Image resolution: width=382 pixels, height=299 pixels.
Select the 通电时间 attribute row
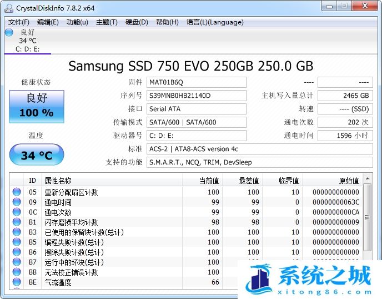point(186,202)
